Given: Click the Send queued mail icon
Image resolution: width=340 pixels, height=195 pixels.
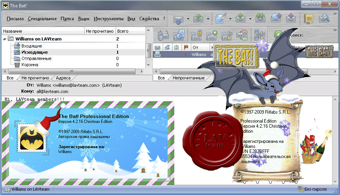Looking at the screenshot, I should (x=198, y=19).
